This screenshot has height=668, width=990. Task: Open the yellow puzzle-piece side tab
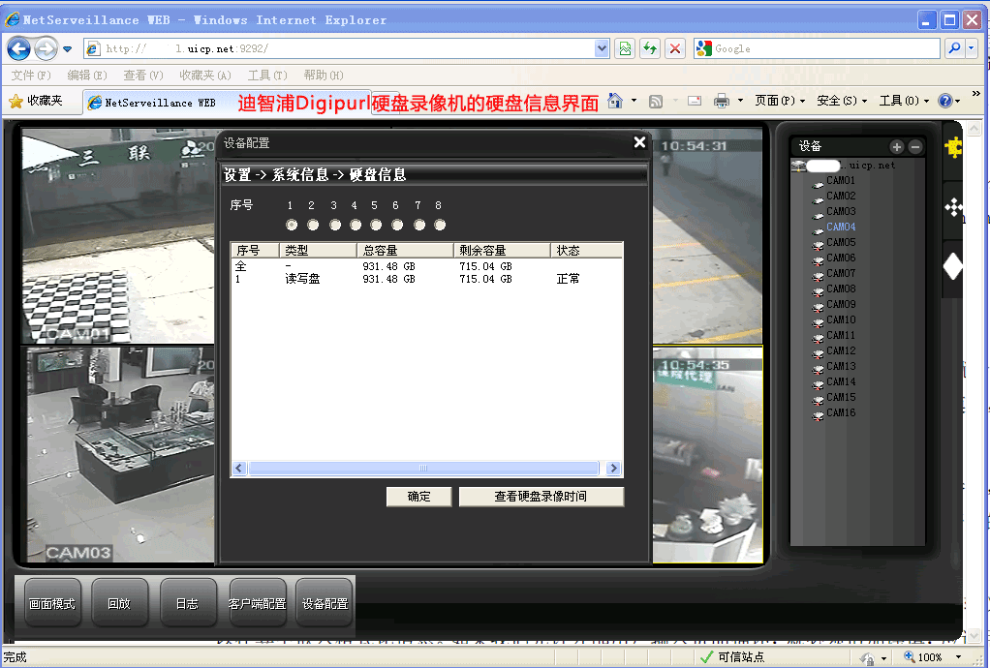coord(953,148)
